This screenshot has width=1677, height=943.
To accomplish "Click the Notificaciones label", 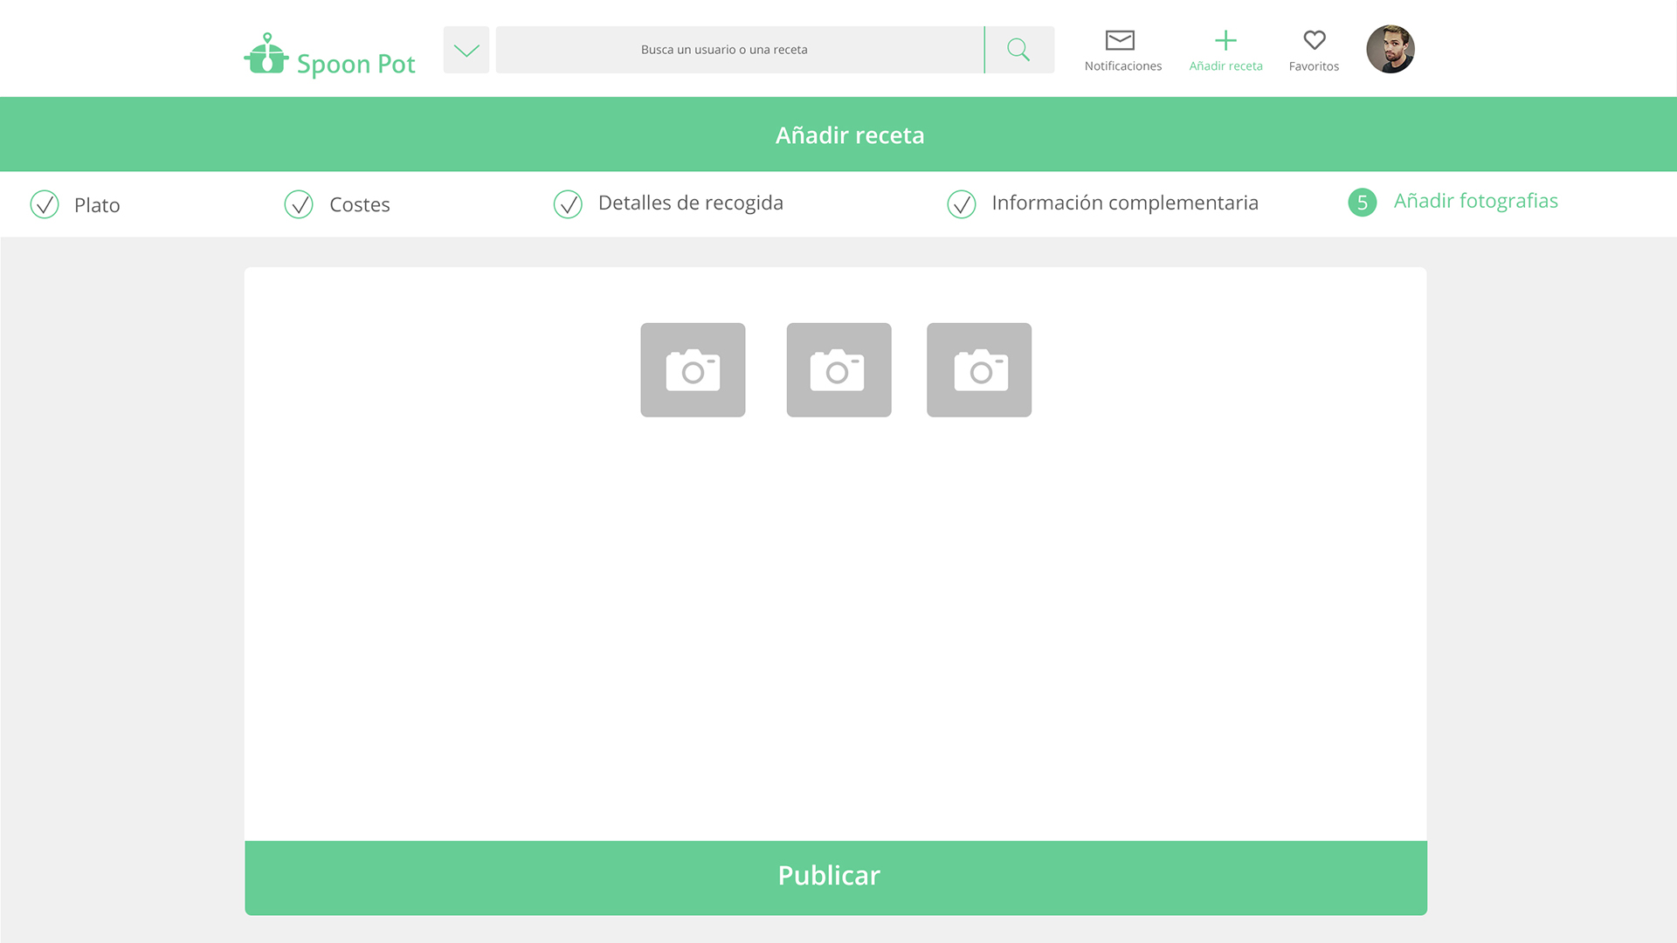I will click(1123, 66).
